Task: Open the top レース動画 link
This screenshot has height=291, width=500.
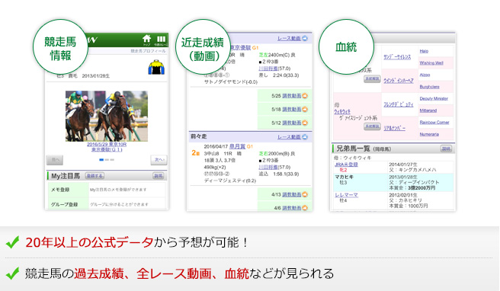Action: [x=289, y=38]
